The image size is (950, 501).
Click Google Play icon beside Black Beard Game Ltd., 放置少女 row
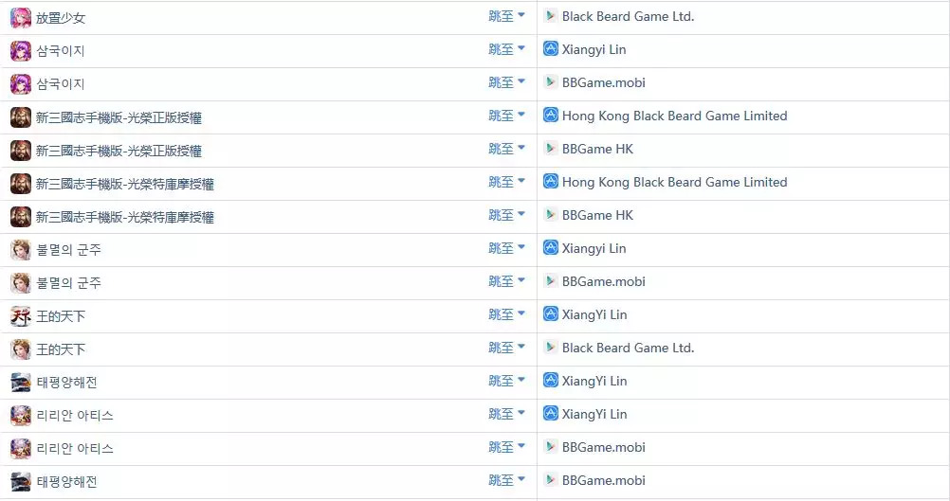[551, 16]
